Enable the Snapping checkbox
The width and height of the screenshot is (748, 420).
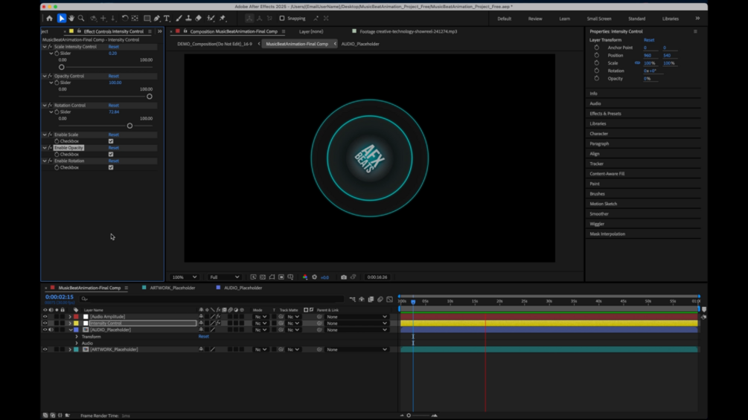pos(282,18)
